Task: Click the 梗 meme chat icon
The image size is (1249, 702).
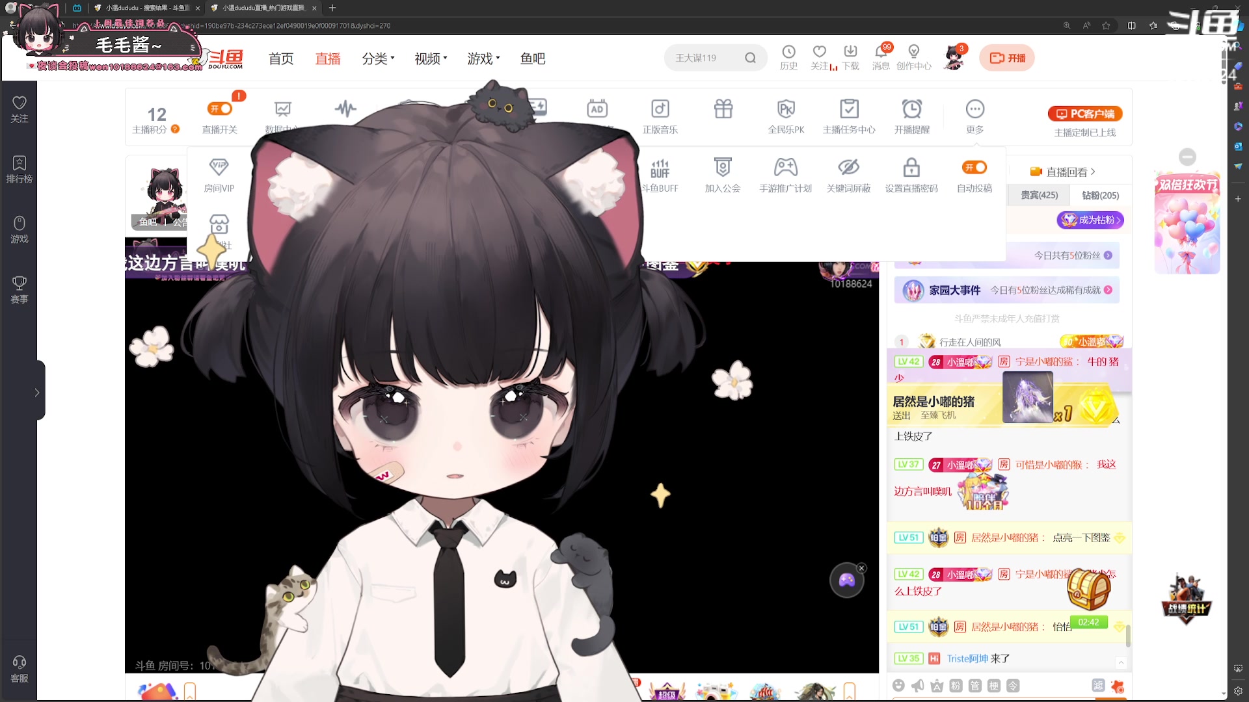Action: [994, 685]
